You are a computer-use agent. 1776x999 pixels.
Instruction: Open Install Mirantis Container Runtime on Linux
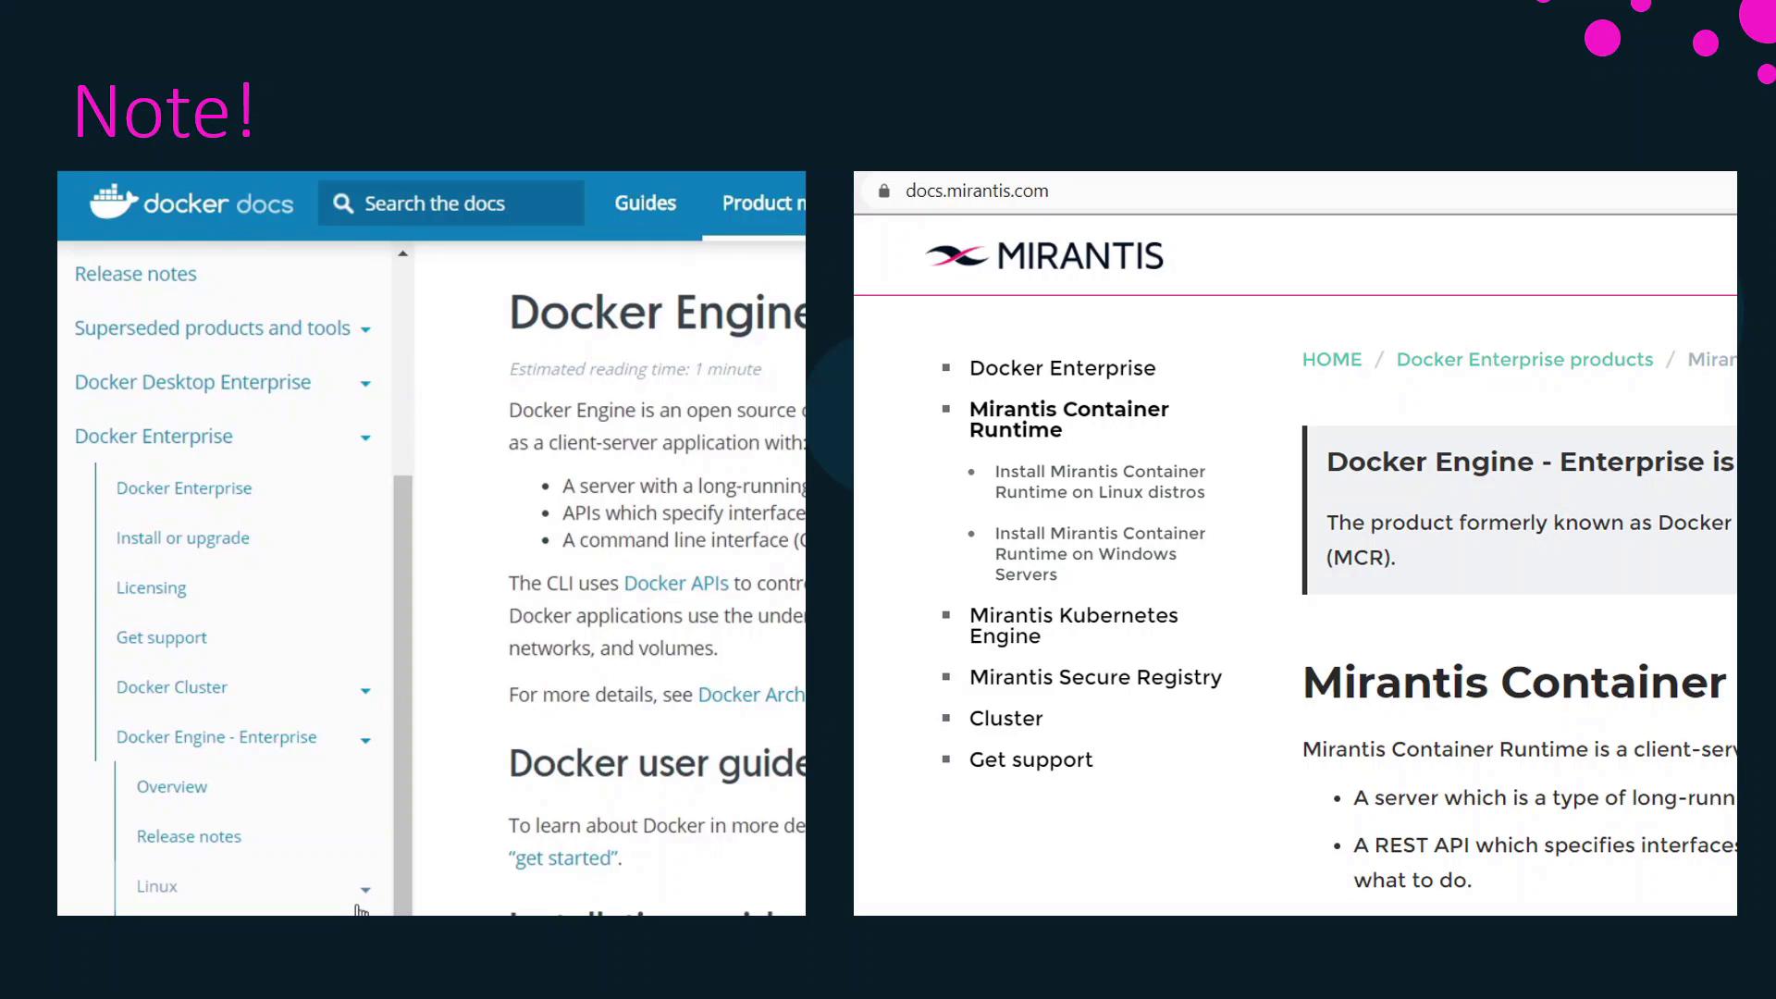[1099, 482]
